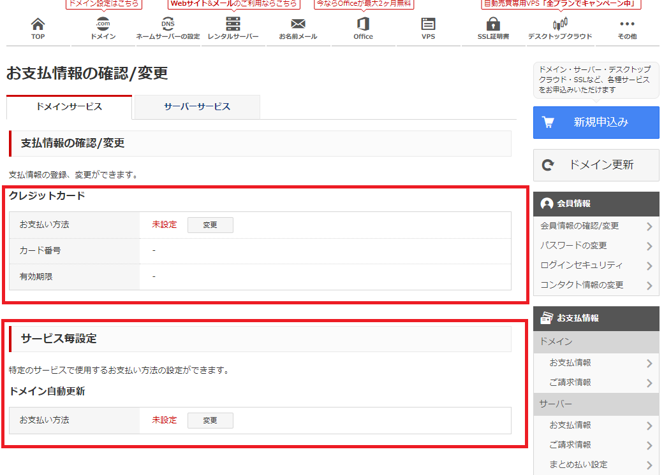Click the VPS icon
Screen dimensions: 671x475
(428, 25)
